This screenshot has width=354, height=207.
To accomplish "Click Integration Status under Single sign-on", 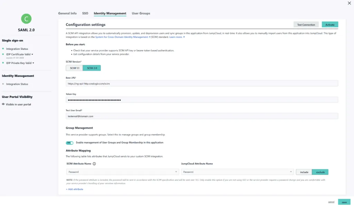I will pos(17,49).
